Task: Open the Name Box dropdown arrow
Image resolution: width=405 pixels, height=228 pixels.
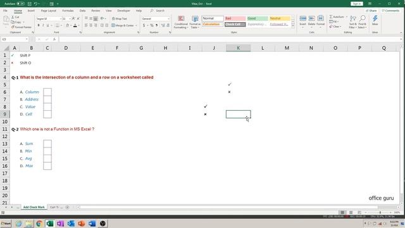Action: pyautogui.click(x=27, y=39)
